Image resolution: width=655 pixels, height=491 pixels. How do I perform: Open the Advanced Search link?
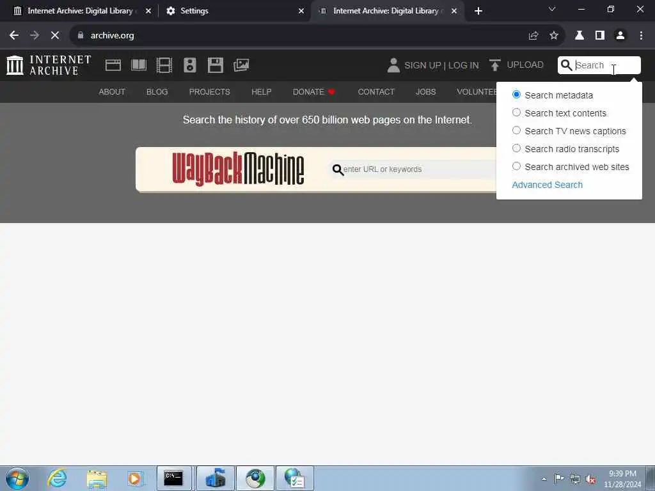click(x=548, y=185)
